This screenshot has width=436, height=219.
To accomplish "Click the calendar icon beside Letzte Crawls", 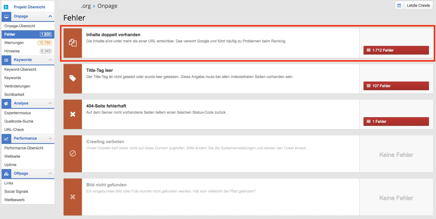I will 399,5.
